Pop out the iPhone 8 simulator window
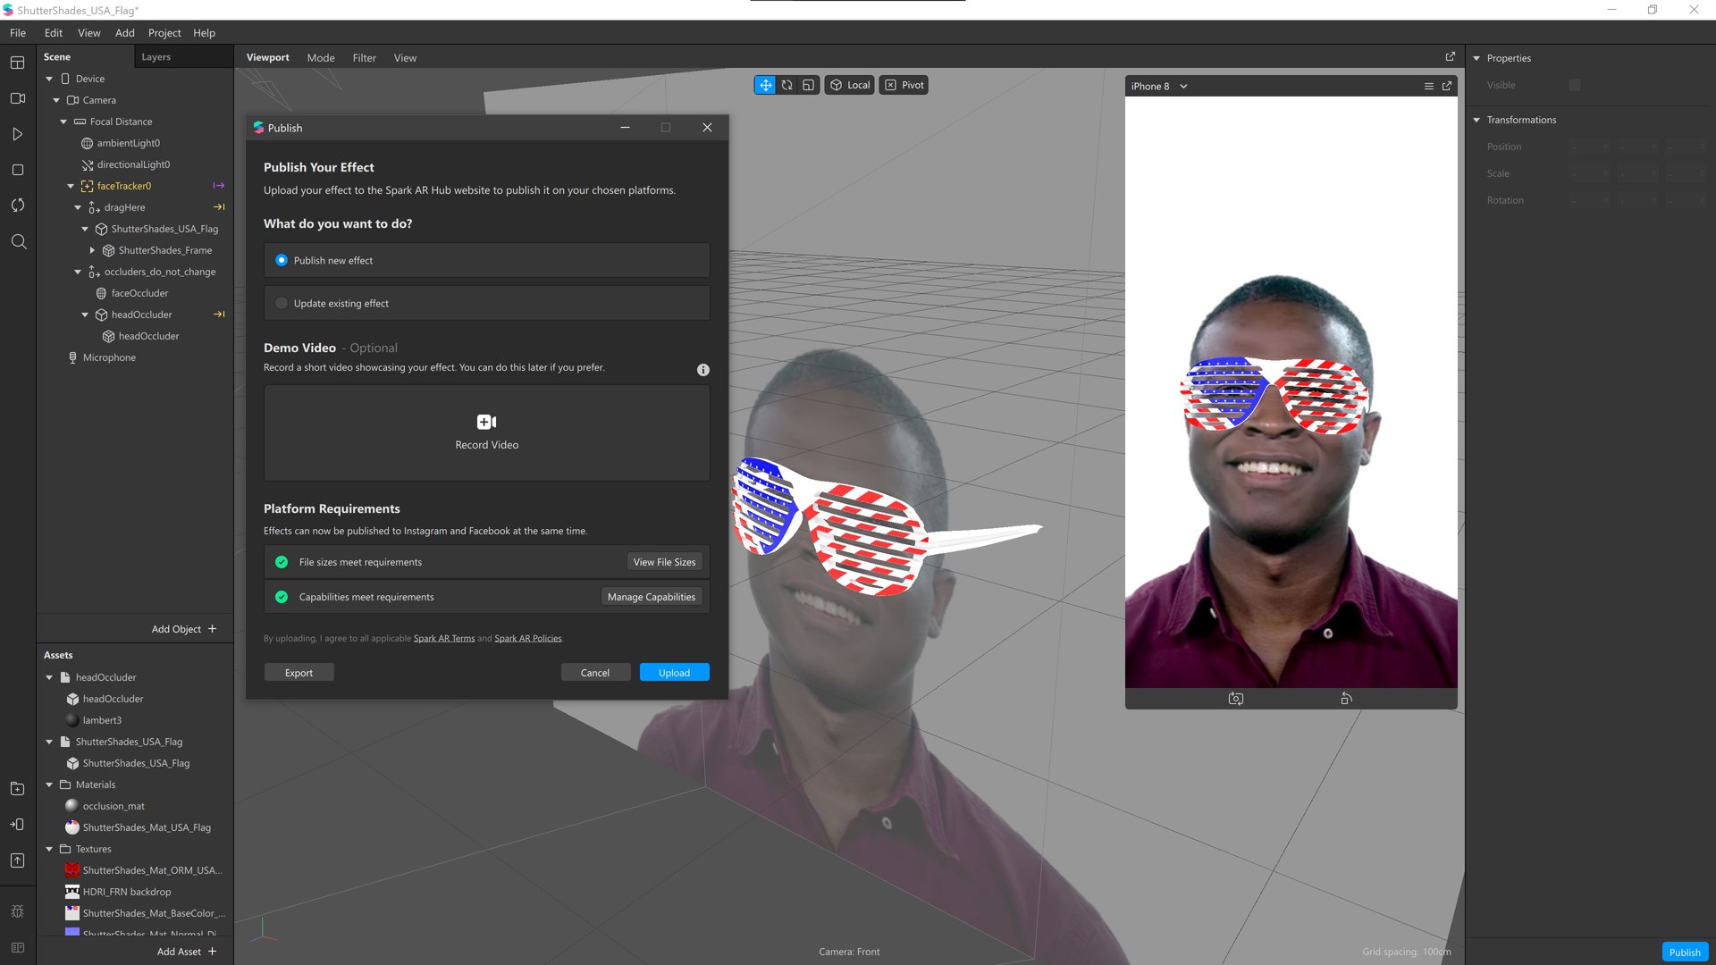This screenshot has width=1716, height=965. pyautogui.click(x=1446, y=86)
